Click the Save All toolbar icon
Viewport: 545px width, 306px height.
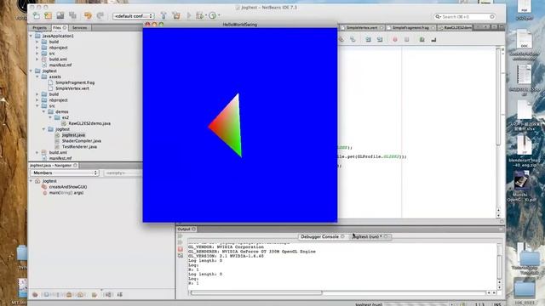[72, 15]
